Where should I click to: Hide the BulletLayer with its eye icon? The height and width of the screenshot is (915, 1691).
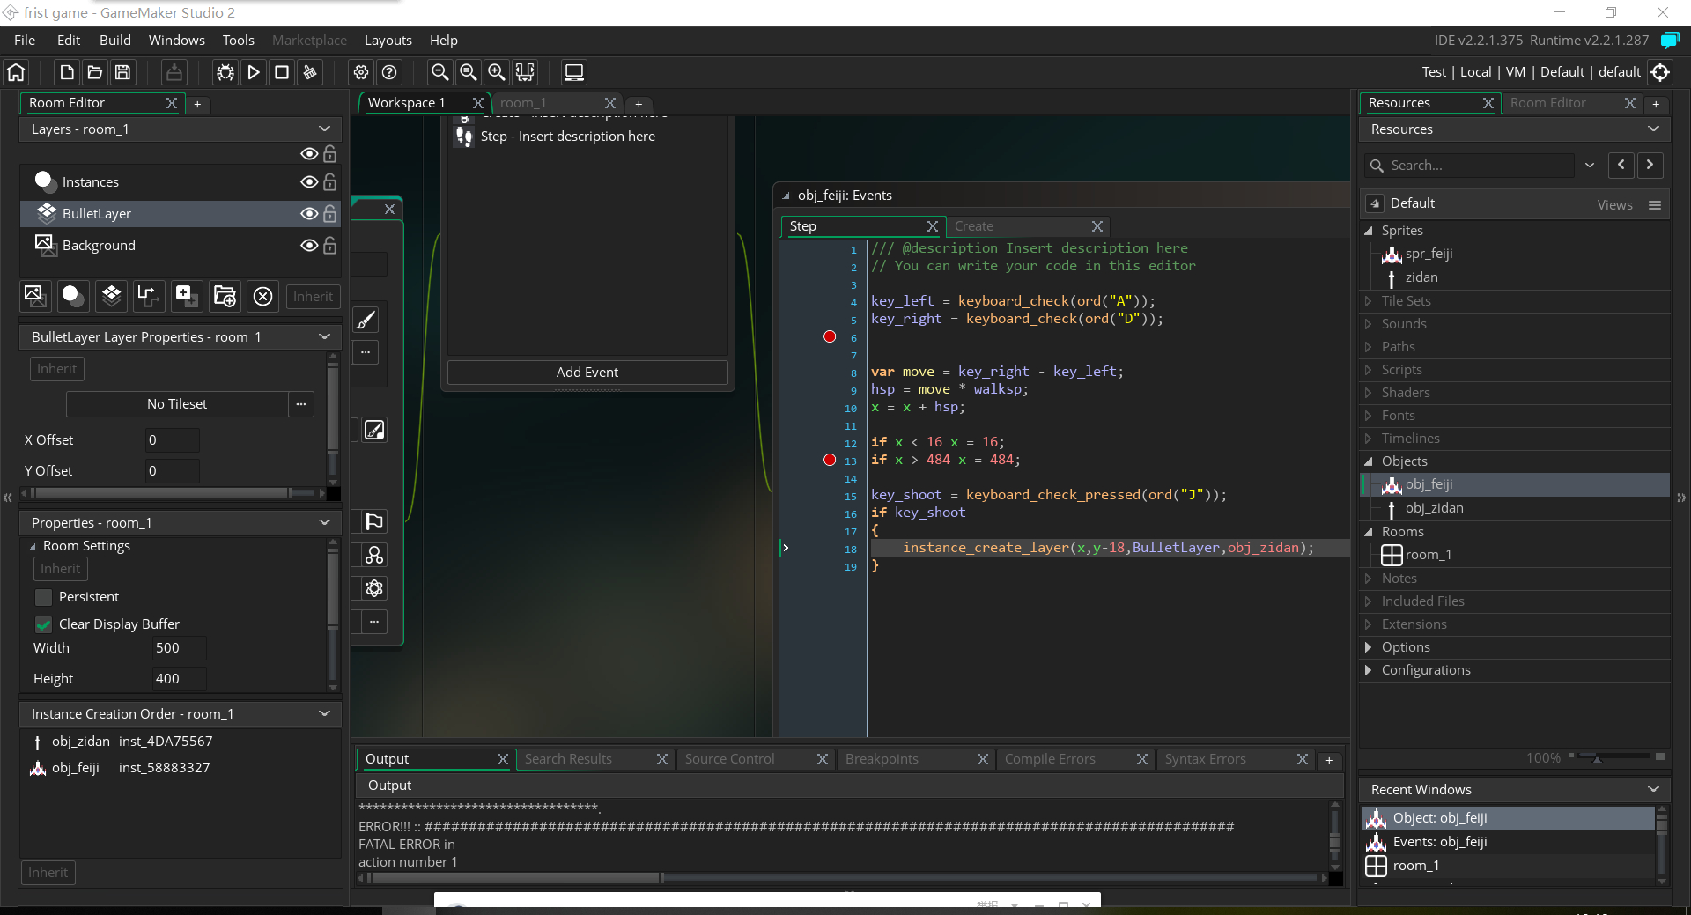tap(308, 214)
